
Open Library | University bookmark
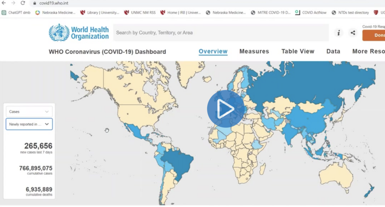100,12
